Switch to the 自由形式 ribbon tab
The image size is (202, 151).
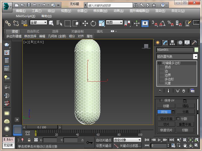click(33, 31)
